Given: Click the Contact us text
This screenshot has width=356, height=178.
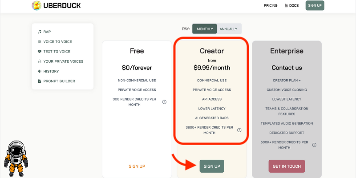Looking at the screenshot, I should point(287,68).
